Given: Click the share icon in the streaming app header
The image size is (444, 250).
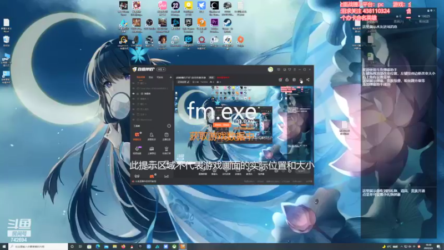Looking at the screenshot, I should coord(308,80).
